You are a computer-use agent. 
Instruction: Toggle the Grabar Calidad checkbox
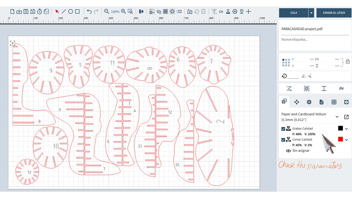click(283, 129)
